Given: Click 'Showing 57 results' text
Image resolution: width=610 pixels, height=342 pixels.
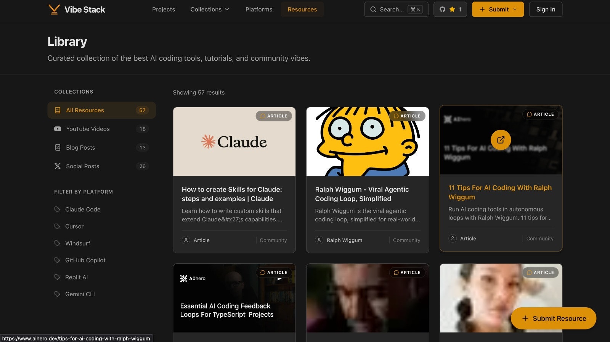Looking at the screenshot, I should click(x=199, y=92).
